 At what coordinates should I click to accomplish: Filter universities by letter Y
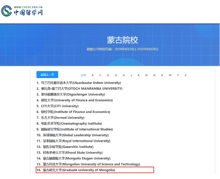tap(178, 75)
